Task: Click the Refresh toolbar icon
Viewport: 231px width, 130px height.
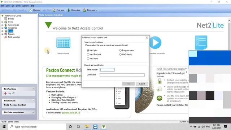Action: (30, 10)
